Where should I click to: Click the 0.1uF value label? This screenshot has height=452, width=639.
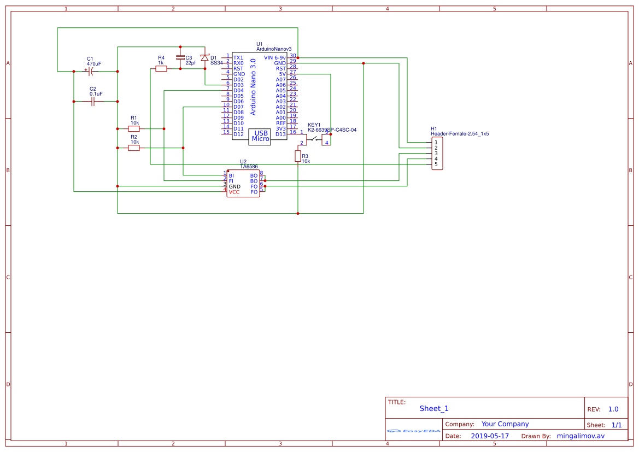[96, 94]
